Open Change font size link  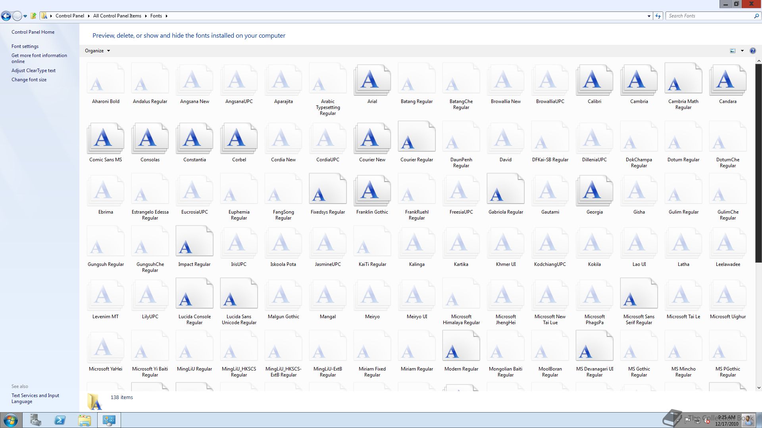(x=29, y=80)
